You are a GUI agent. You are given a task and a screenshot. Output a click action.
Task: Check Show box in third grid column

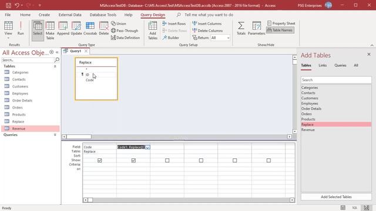(x=167, y=160)
